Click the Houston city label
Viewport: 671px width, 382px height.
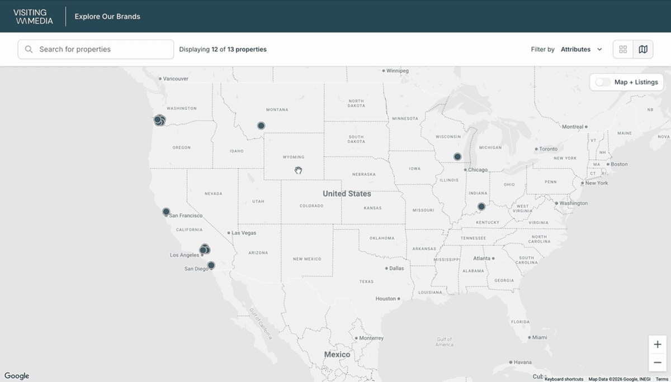click(x=385, y=299)
